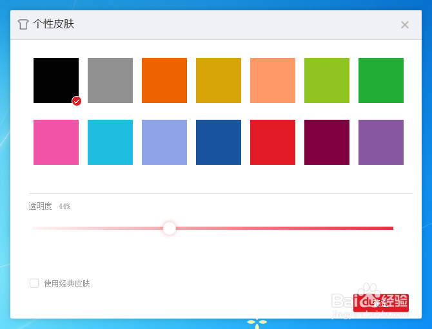Image resolution: width=432 pixels, height=329 pixels.
Task: Choose the purple skin swatch
Action: [x=381, y=142]
